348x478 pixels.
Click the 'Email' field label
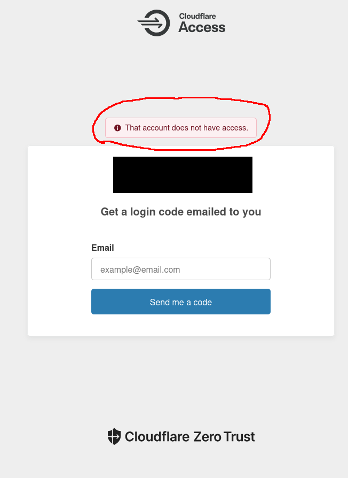coord(102,248)
